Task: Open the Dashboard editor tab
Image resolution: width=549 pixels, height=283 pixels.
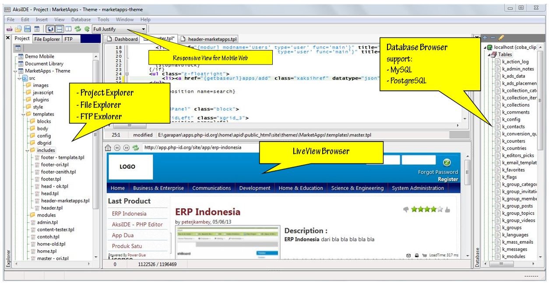Action: pos(122,39)
